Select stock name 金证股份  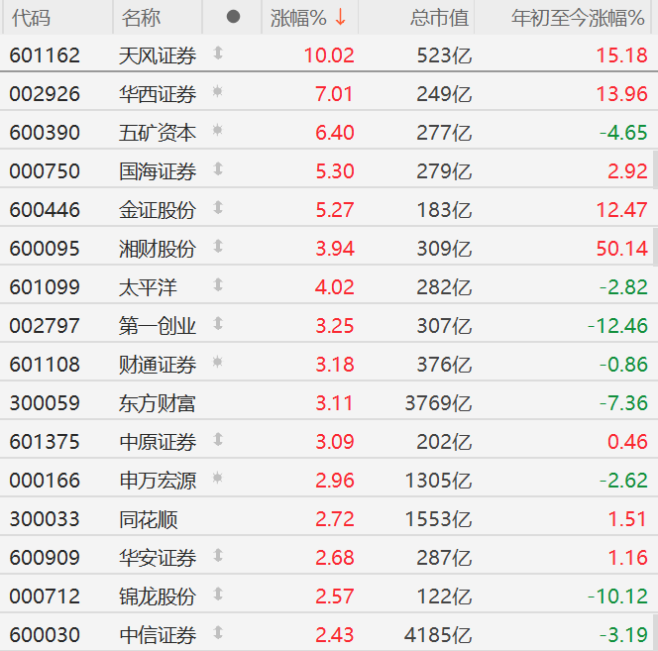[158, 210]
